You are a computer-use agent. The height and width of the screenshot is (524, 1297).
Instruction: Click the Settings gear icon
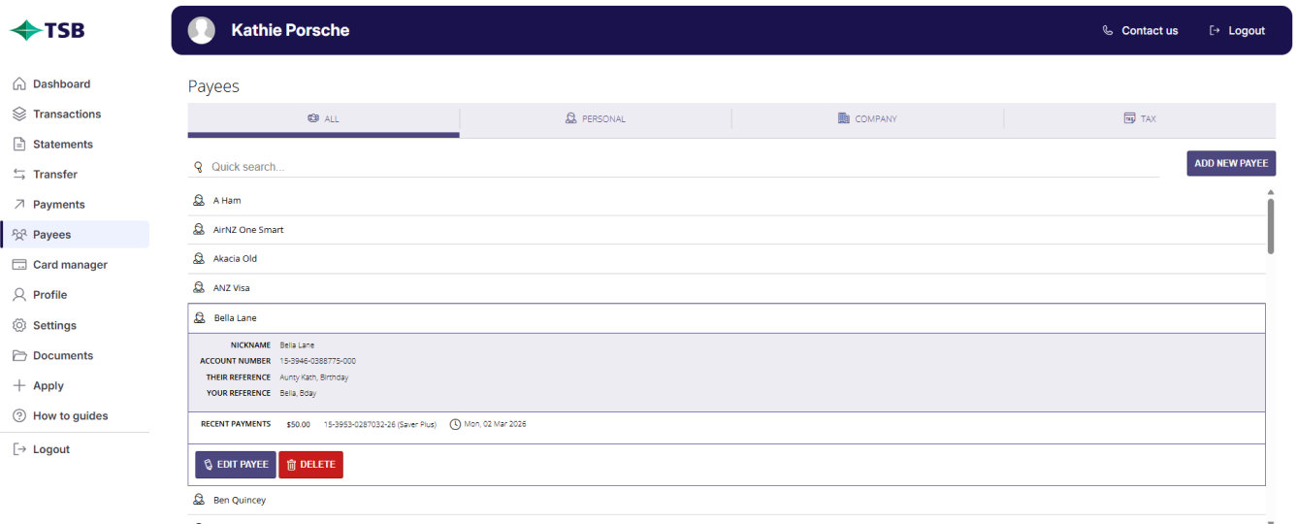[19, 326]
